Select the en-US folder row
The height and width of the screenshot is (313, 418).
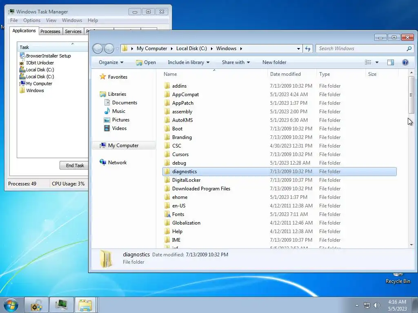tap(279, 206)
